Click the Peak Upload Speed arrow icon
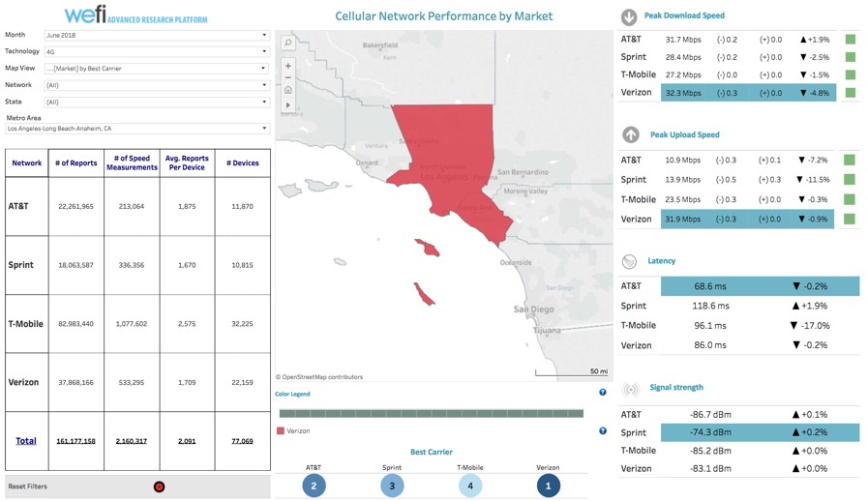The height and width of the screenshot is (501, 868). pyautogui.click(x=631, y=134)
